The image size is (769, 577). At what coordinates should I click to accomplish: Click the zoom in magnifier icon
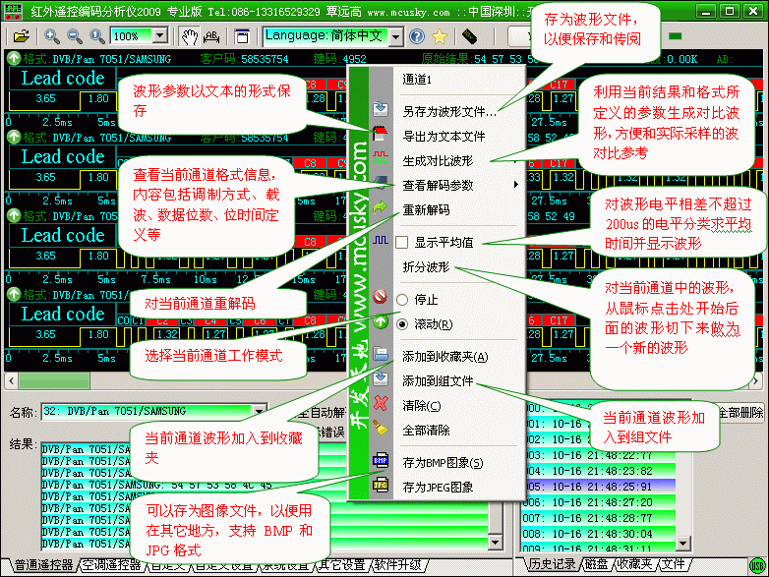(x=51, y=36)
